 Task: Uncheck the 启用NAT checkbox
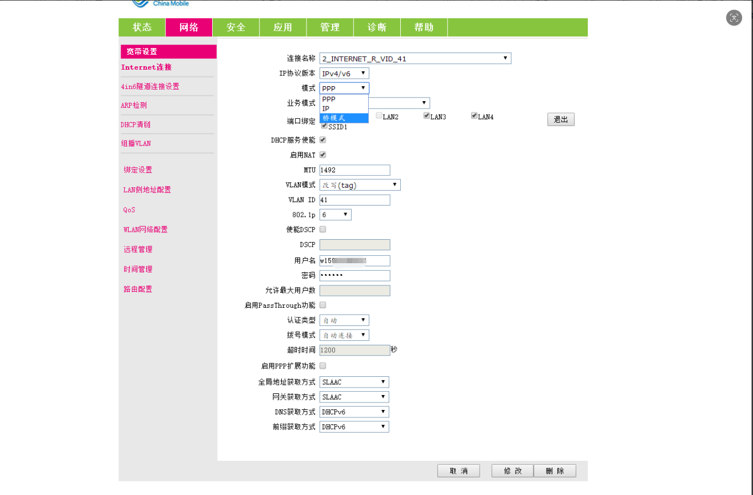coord(322,155)
